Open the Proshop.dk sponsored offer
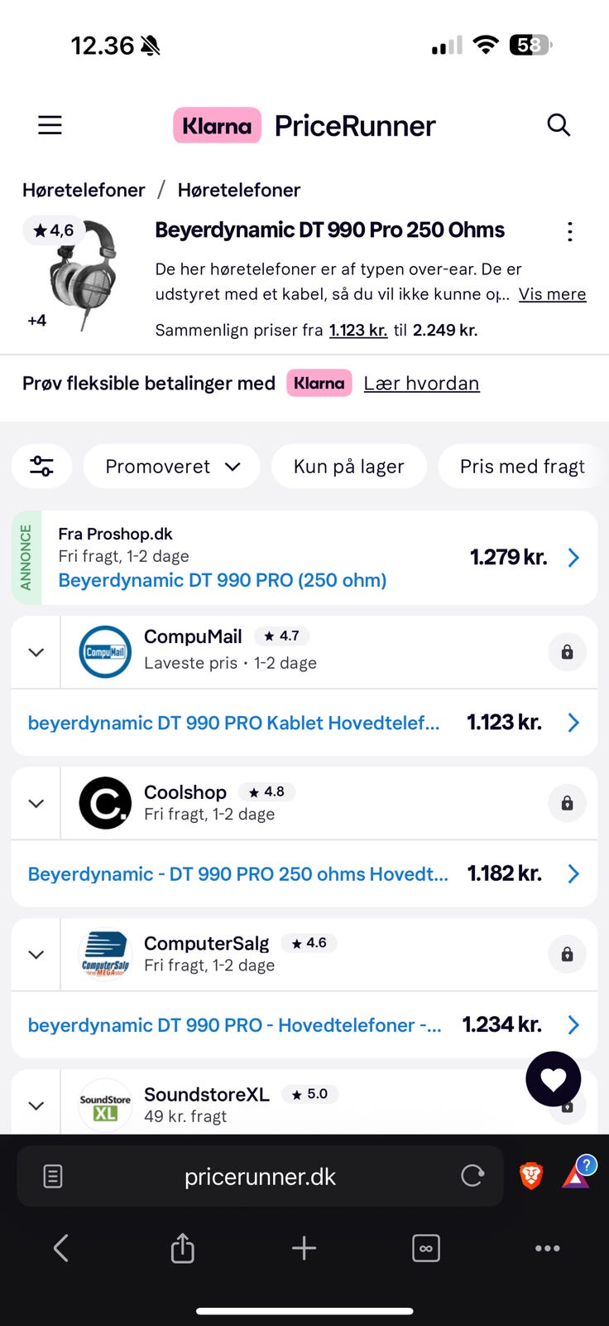Screen dimensions: 609x1326 304,558
